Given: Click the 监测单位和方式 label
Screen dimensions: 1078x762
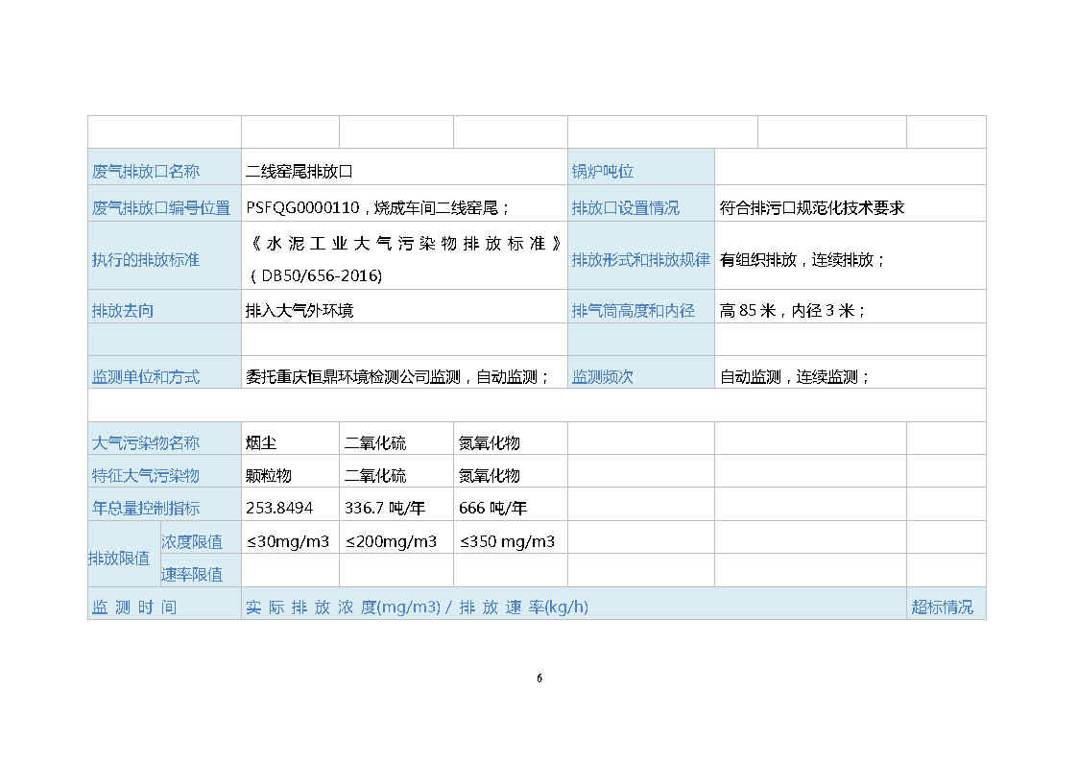Looking at the screenshot, I should [146, 376].
